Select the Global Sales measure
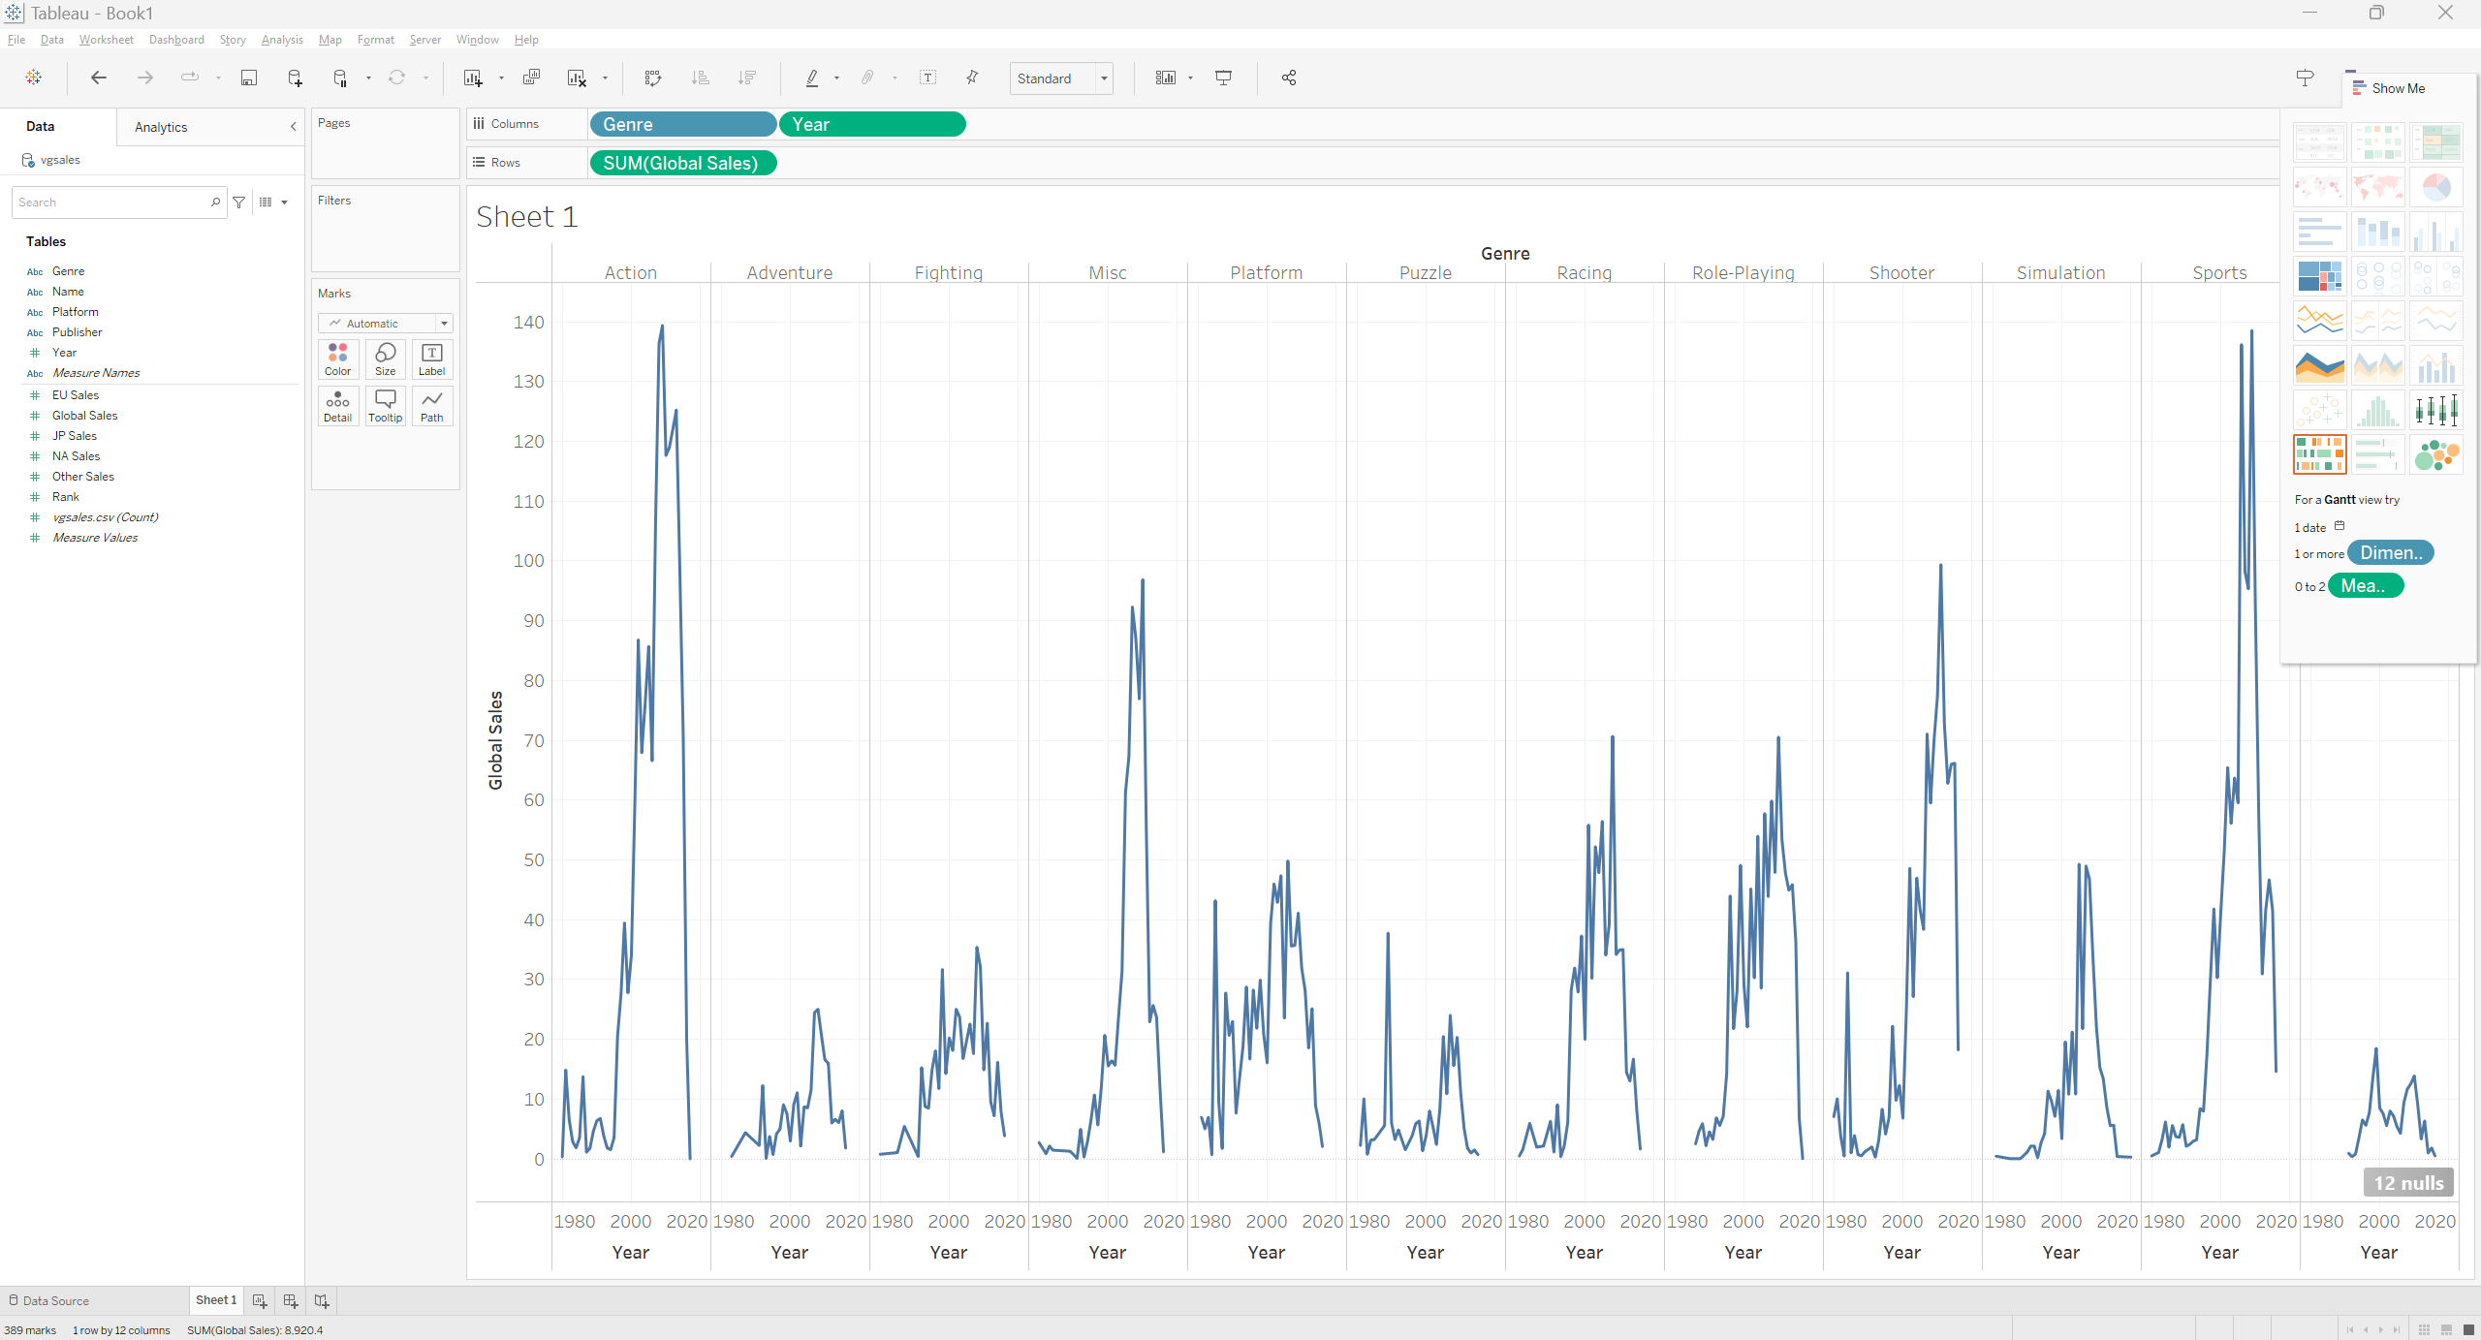Image resolution: width=2481 pixels, height=1340 pixels. pos(84,416)
